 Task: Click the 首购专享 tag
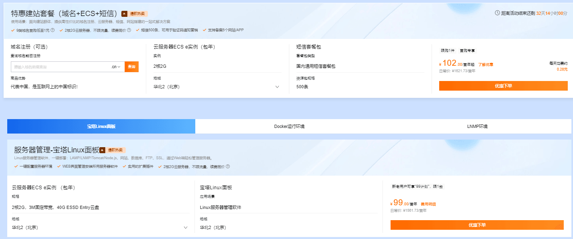pyautogui.click(x=467, y=51)
